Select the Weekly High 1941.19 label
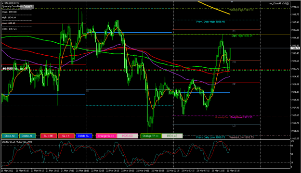The width and height of the screenshot is (301, 173). coord(241,10)
